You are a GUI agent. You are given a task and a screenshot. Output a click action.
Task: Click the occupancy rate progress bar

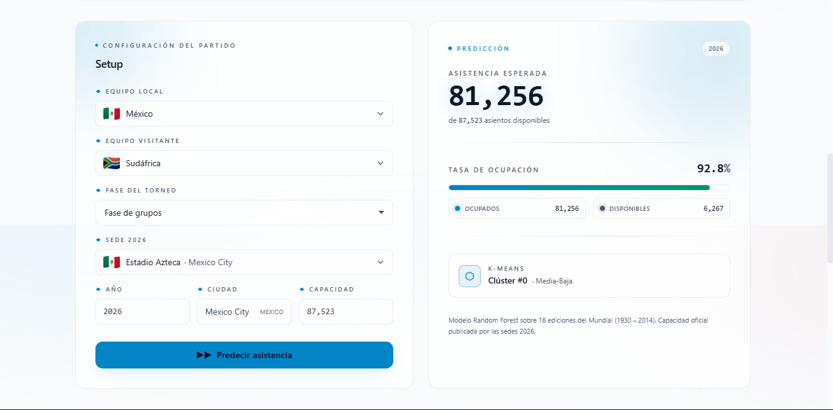tap(589, 188)
